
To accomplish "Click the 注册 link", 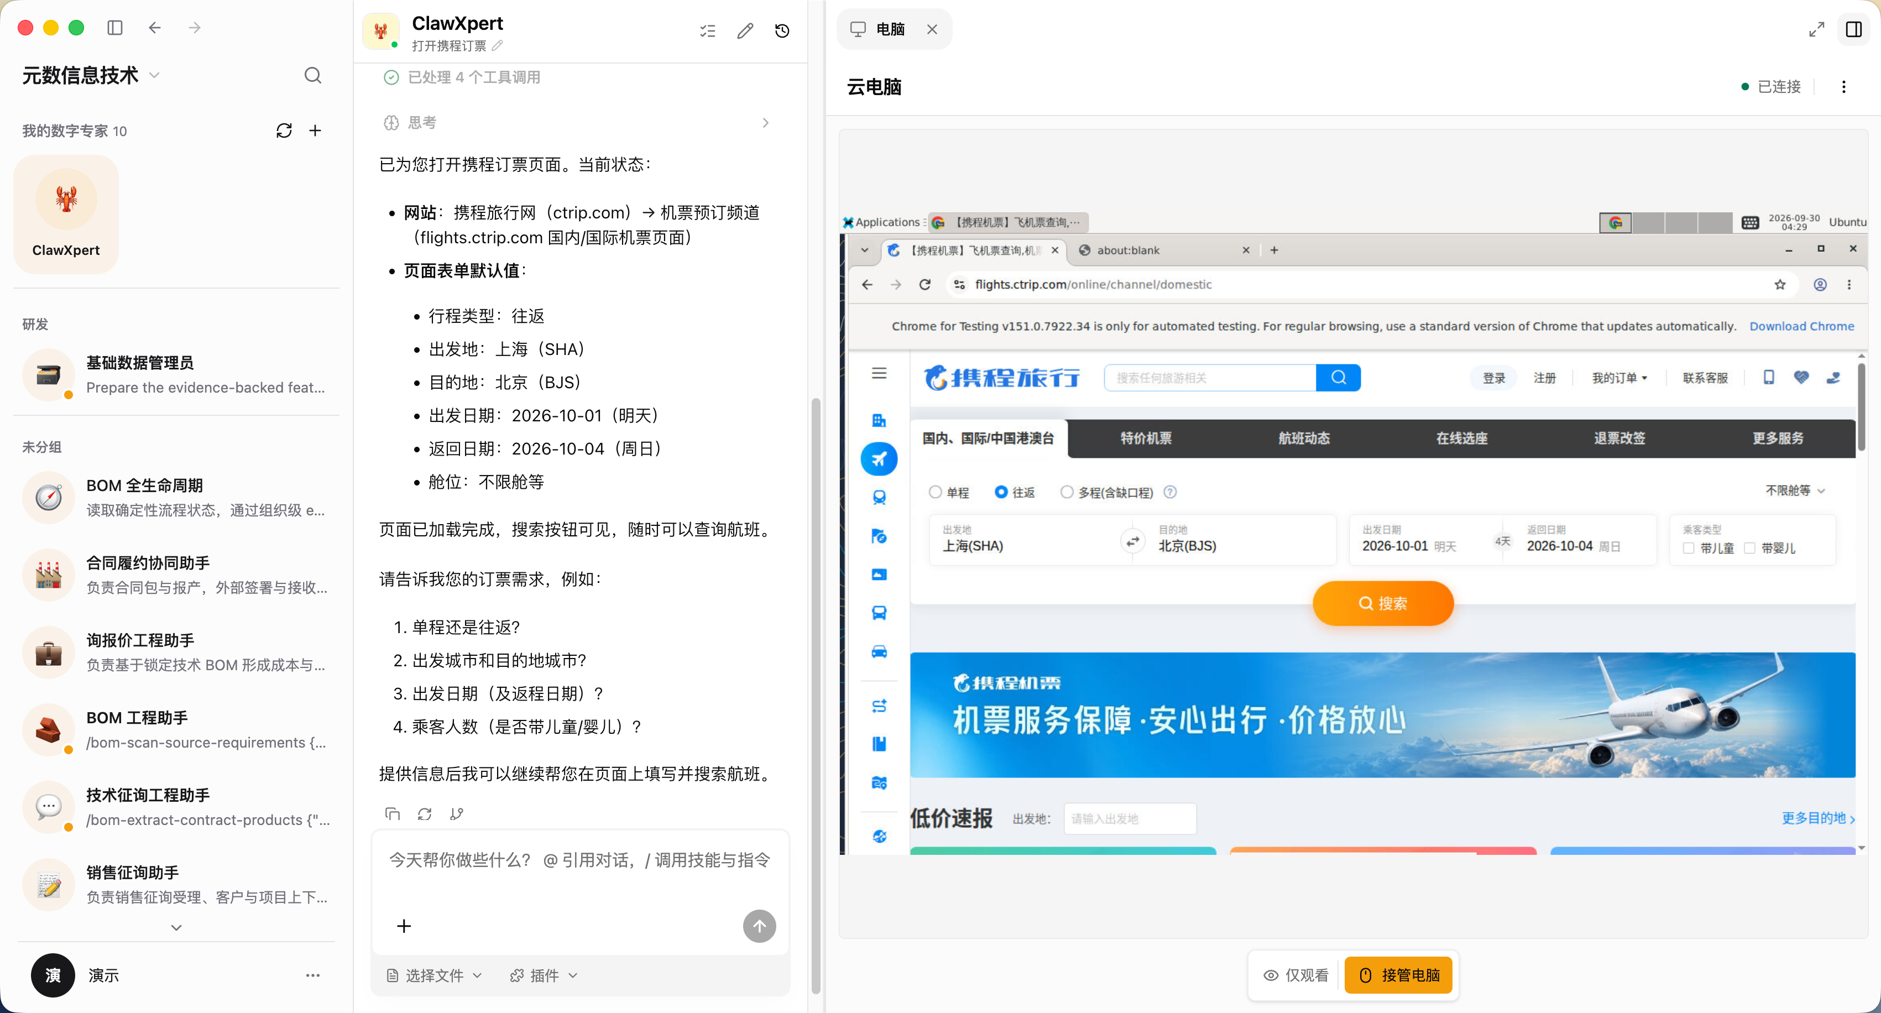I will tap(1544, 378).
